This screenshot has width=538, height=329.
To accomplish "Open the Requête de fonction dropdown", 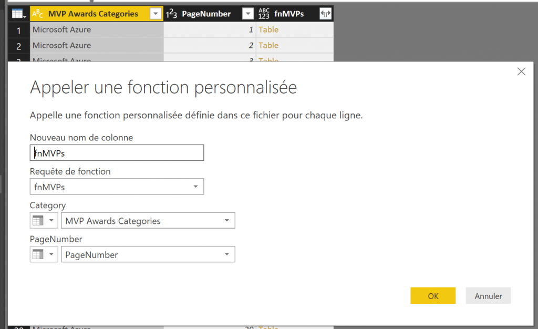I will pyautogui.click(x=117, y=187).
